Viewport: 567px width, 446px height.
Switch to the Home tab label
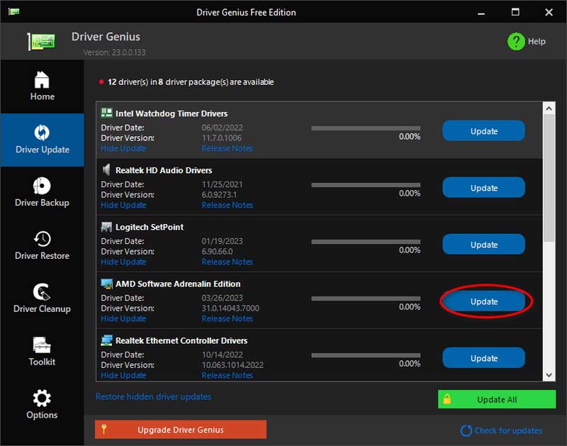tap(43, 96)
